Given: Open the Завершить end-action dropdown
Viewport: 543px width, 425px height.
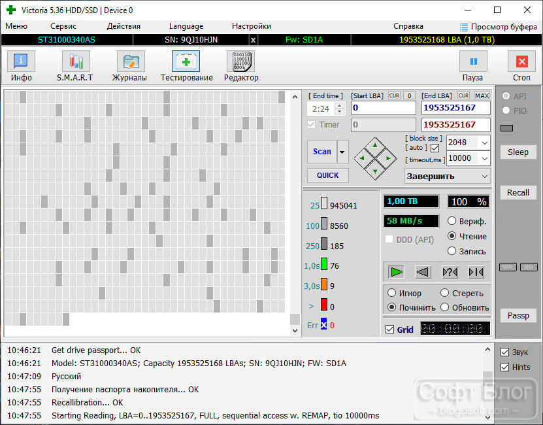Looking at the screenshot, I should 447,176.
